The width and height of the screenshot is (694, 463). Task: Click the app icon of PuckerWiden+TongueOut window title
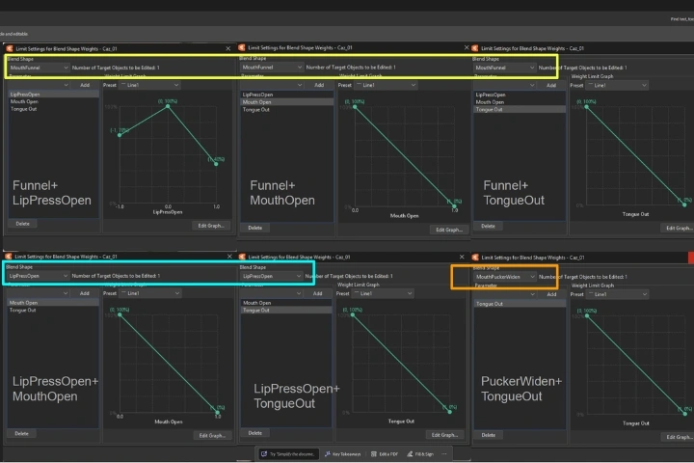475,258
